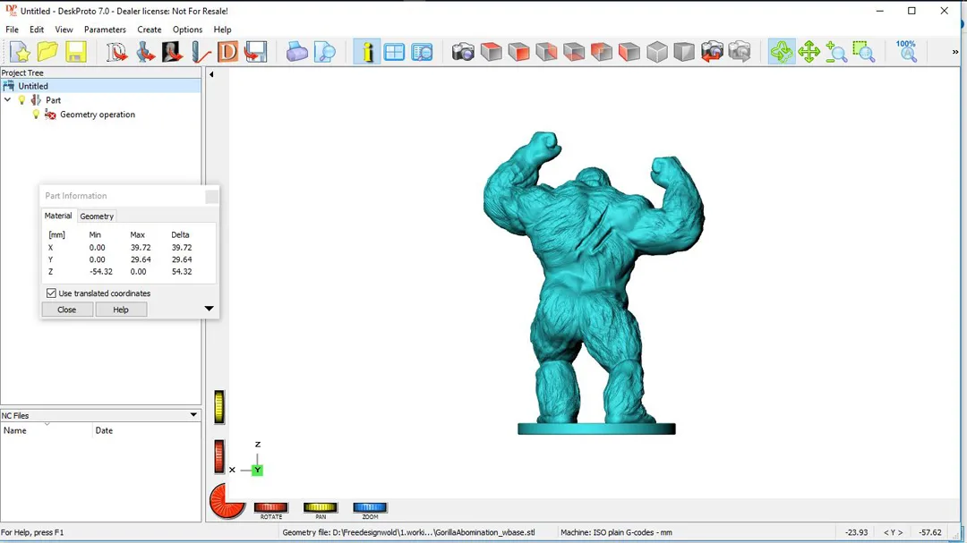Click the Part Information title bar close box
The height and width of the screenshot is (543, 967).
(x=211, y=196)
